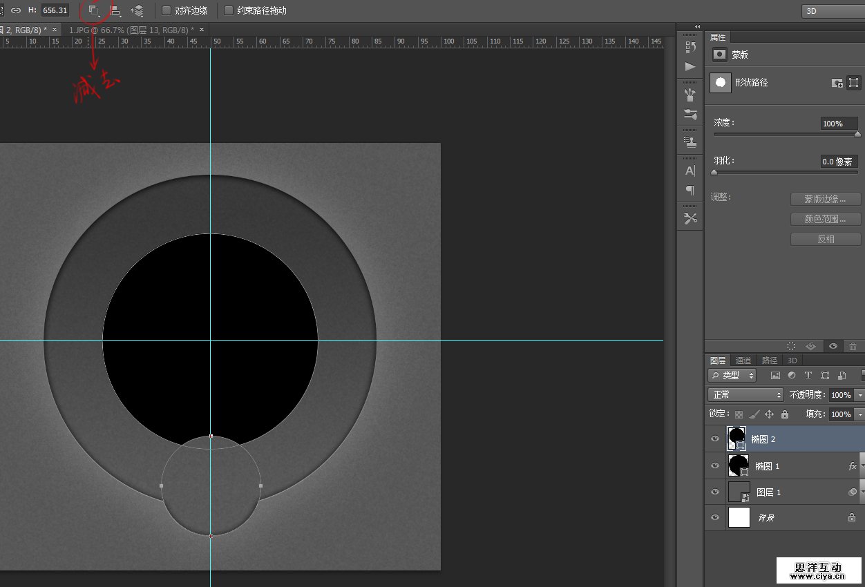Open the Paragraph panel icon
This screenshot has width=865, height=587.
pyautogui.click(x=690, y=190)
